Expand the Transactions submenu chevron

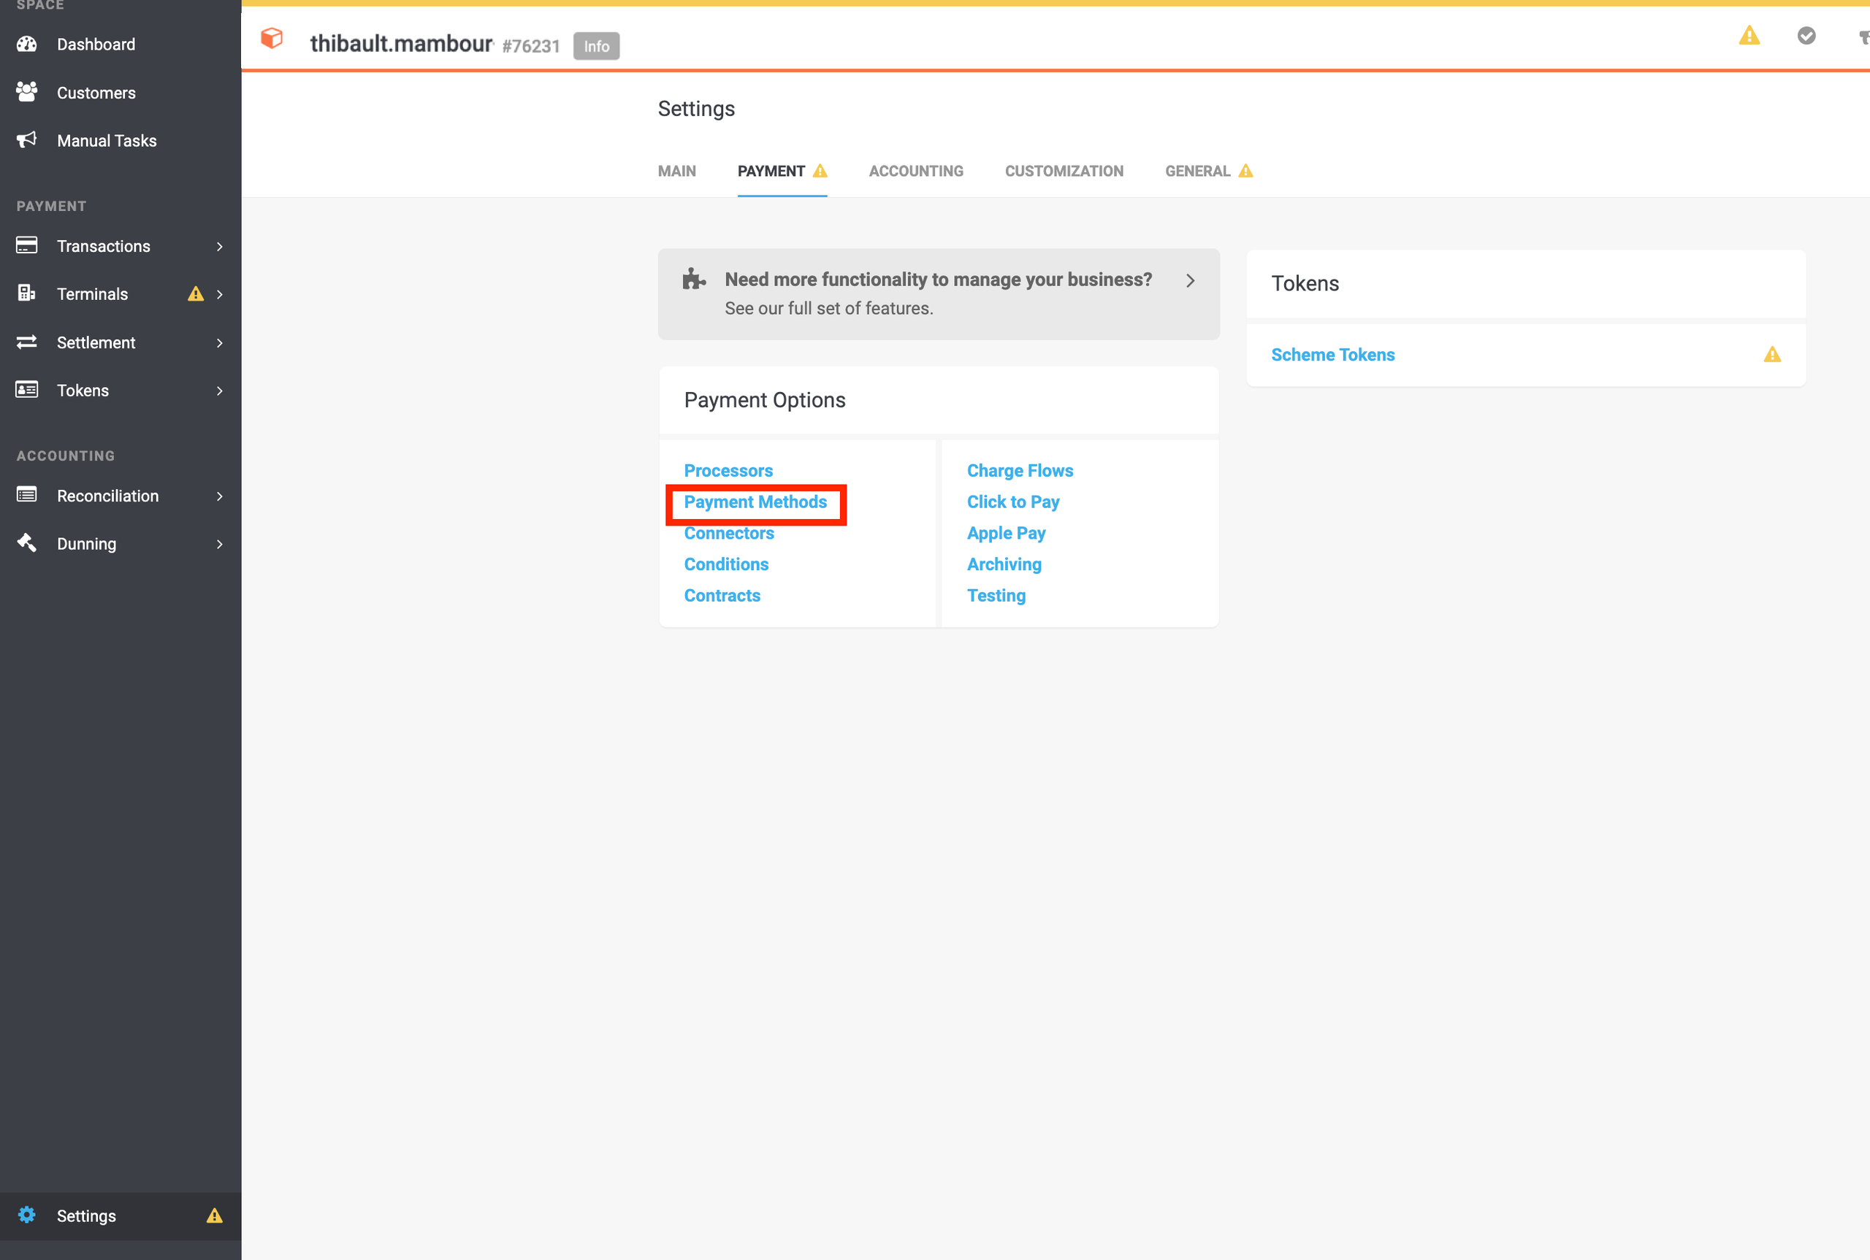coord(219,247)
